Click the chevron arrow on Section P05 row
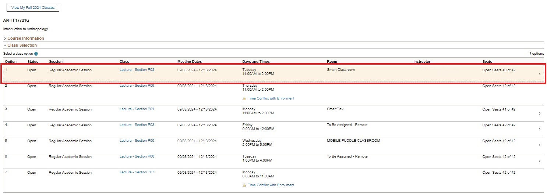Screen dimensions: 547x195 [x=540, y=145]
